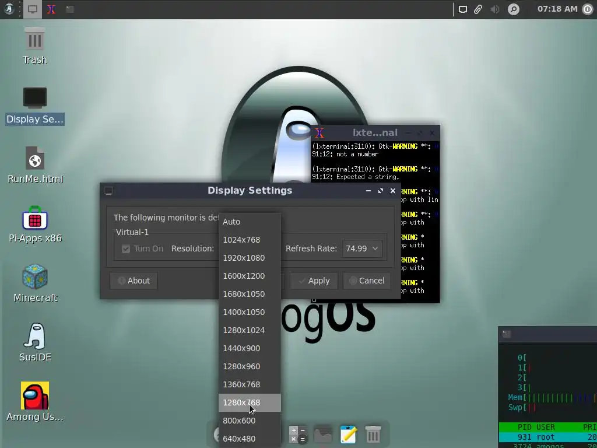Image resolution: width=597 pixels, height=448 pixels.
Task: Pick 1360x768 from resolution list
Action: (x=250, y=384)
